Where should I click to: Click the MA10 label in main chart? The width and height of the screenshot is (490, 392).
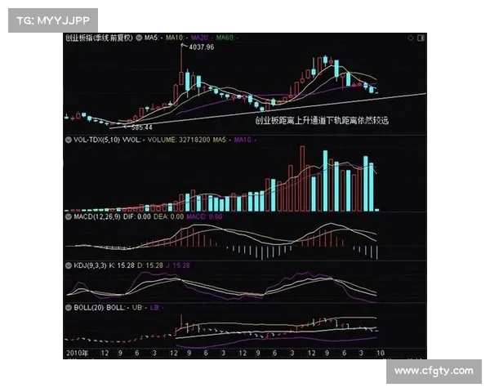[177, 38]
